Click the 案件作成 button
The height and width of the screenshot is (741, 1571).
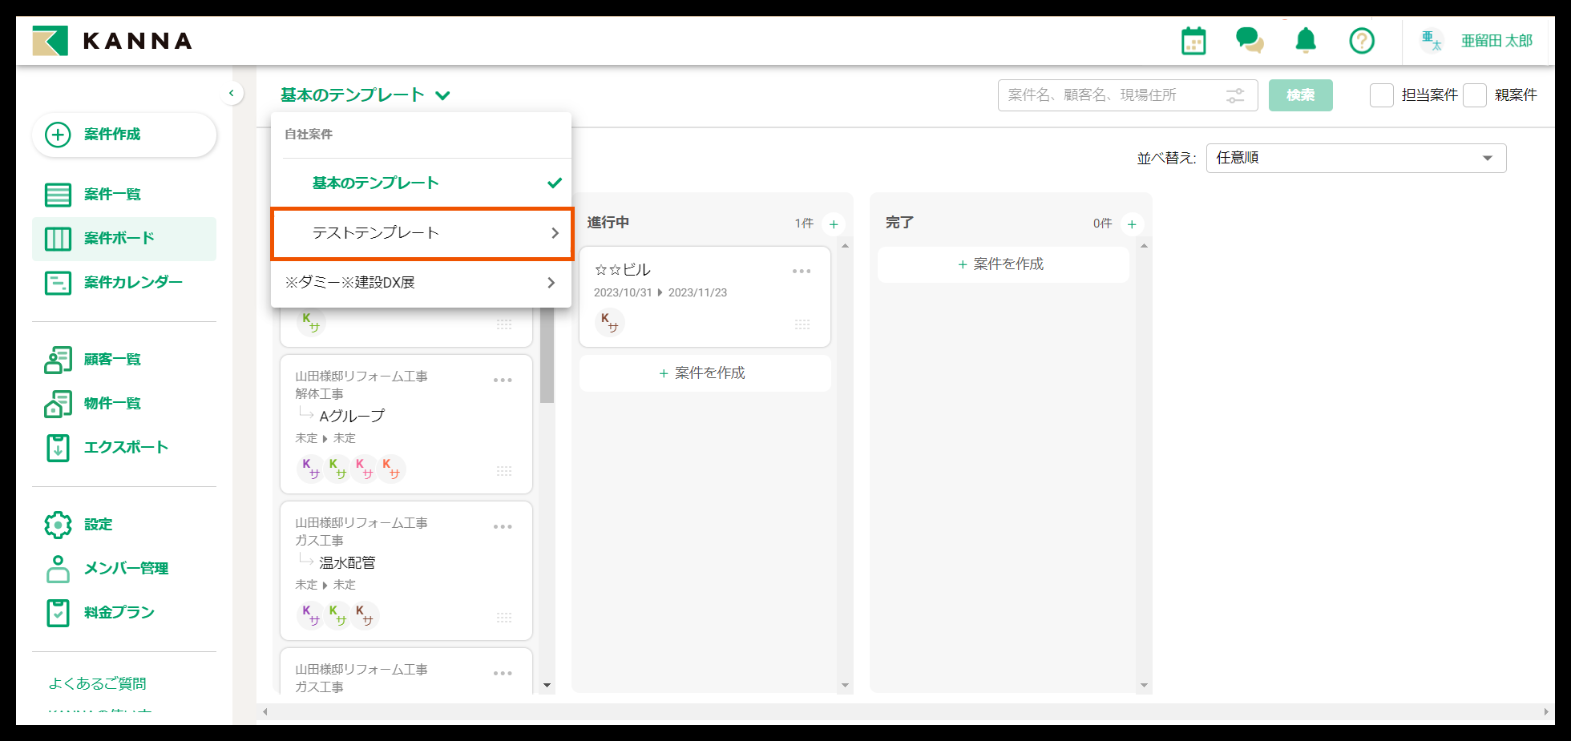[124, 135]
